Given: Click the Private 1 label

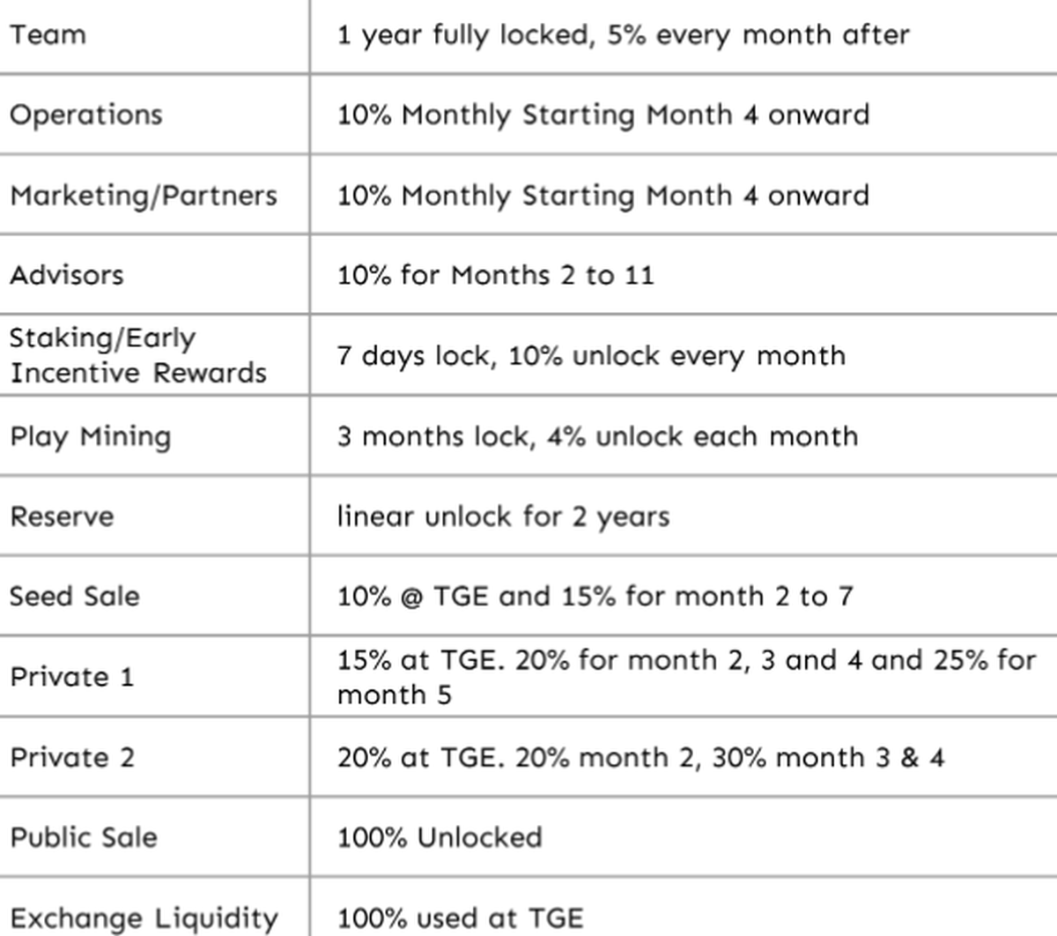Looking at the screenshot, I should pos(72,677).
